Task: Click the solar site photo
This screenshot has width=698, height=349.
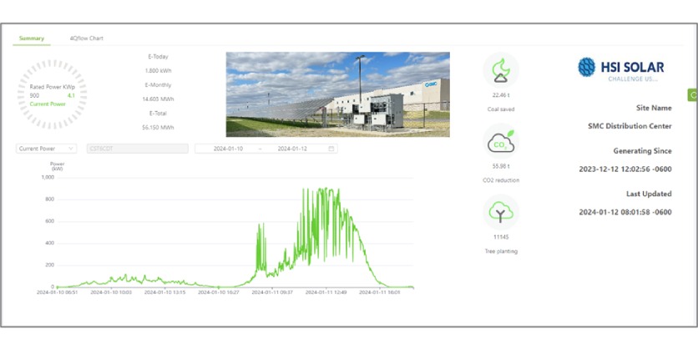Action: (337, 94)
